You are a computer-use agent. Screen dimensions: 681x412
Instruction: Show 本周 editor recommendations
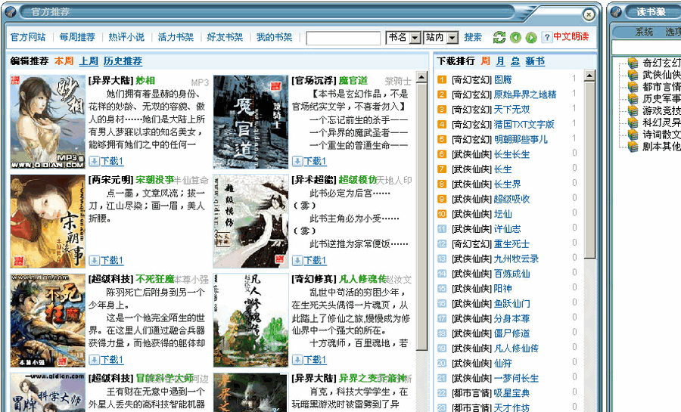coord(64,61)
